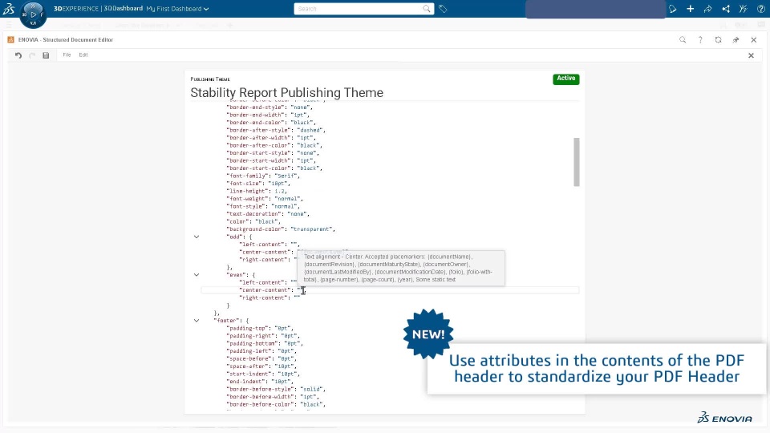Screen dimensions: 770x433
Task: Click the "font-weight": "normal" line
Action: (x=264, y=199)
